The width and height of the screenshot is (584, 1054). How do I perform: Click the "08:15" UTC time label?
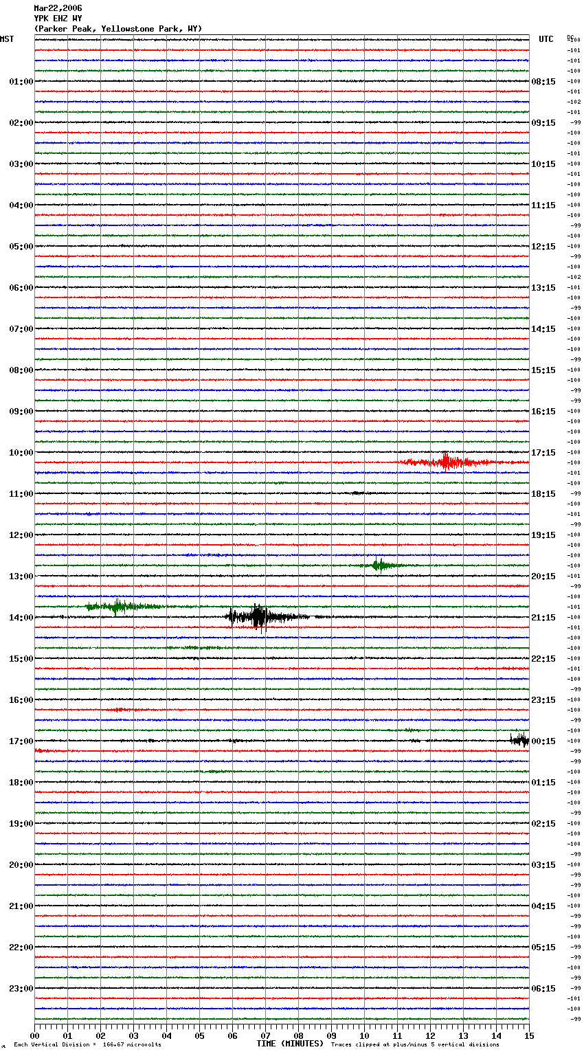click(x=543, y=82)
